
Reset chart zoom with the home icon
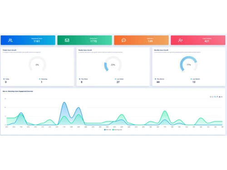tap(220, 97)
